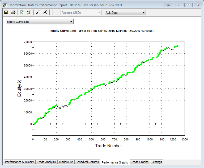Click the TradeStation app icon in title bar

[x=5, y=5]
